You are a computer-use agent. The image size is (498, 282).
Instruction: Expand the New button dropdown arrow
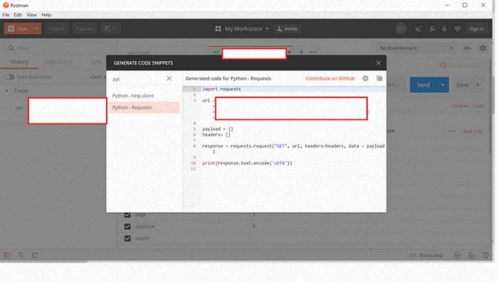[x=36, y=28]
